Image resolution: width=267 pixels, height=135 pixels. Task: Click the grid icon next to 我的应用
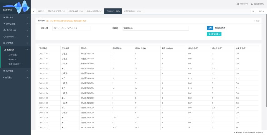pos(238,4)
